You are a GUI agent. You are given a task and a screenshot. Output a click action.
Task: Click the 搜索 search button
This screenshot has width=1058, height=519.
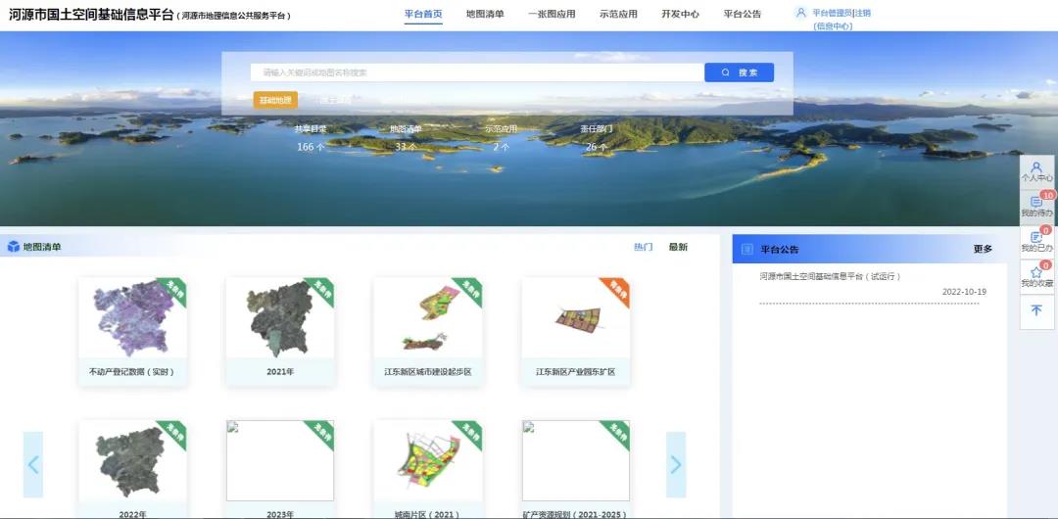tap(739, 72)
